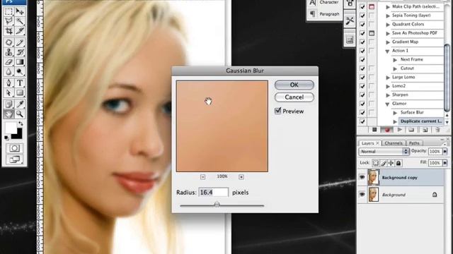
Task: Expand the Sepia Toning action
Action: click(x=388, y=16)
